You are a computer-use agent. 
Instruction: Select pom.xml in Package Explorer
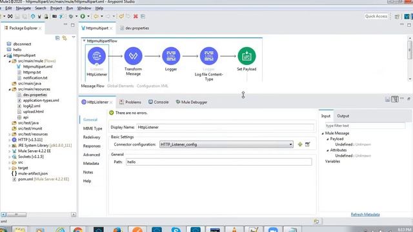(x=25, y=179)
